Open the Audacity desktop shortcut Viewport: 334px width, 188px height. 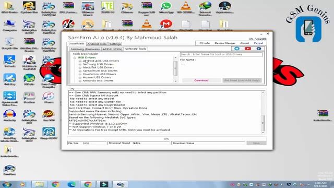pyautogui.click(x=9, y=115)
